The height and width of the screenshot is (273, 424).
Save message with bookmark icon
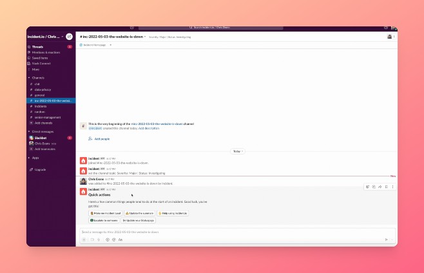click(x=387, y=187)
